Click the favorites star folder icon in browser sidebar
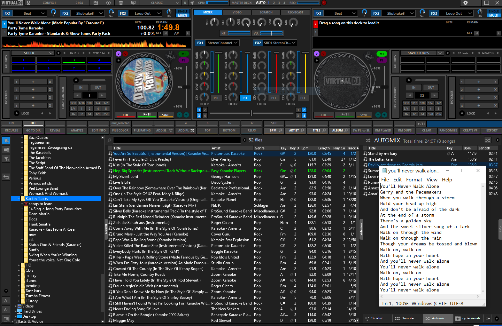Image resolution: width=502 pixels, height=326 pixels. (x=6, y=140)
